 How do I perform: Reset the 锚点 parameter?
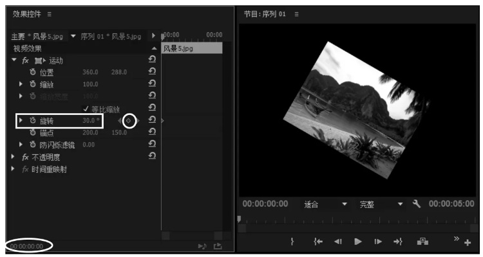point(152,132)
